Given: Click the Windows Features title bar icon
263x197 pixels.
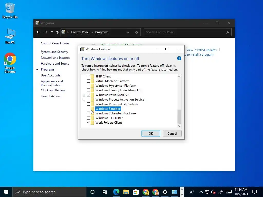Looking at the screenshot, I should [82, 49].
